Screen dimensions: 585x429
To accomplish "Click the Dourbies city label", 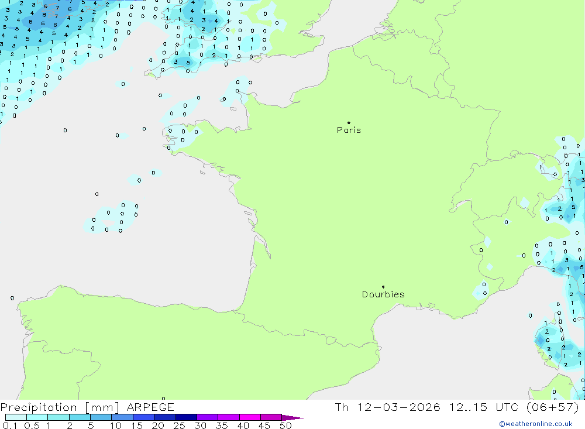I will (x=383, y=294).
